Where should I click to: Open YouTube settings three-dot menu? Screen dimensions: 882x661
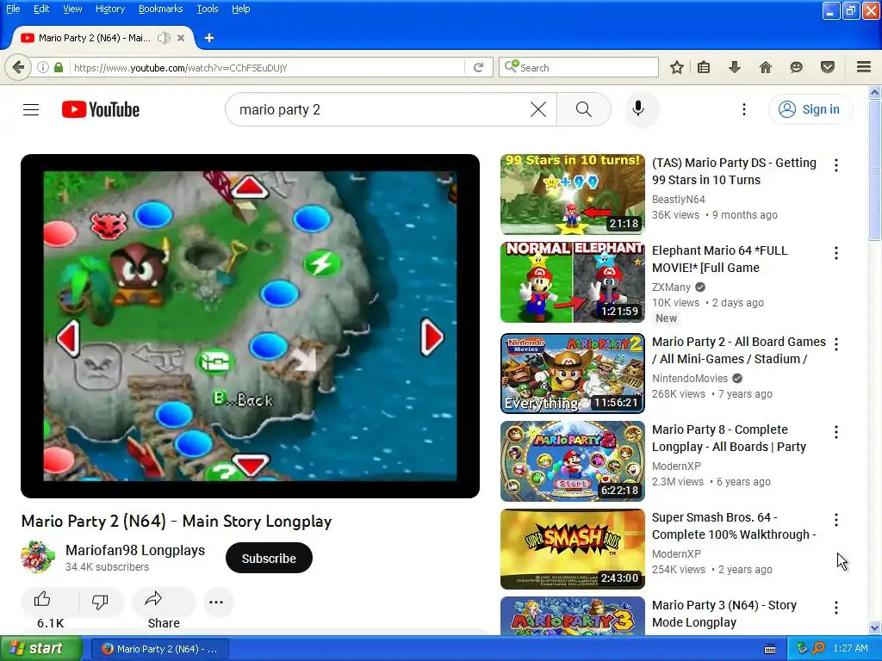pos(743,109)
